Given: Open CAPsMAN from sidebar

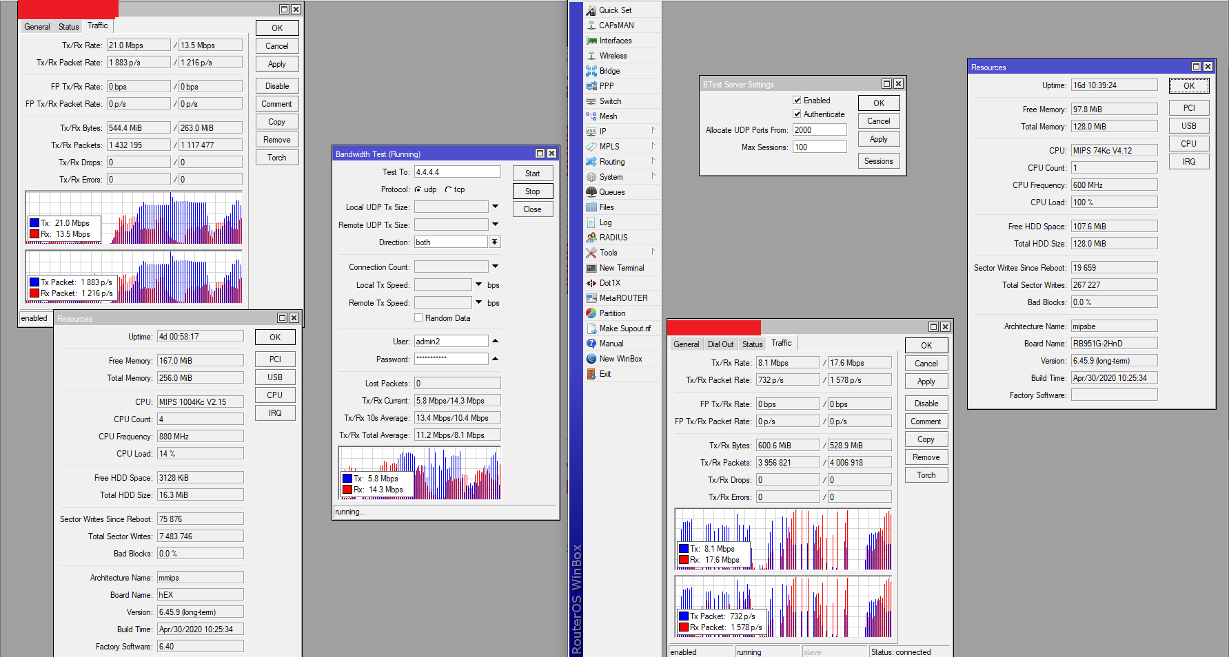Looking at the screenshot, I should click(x=616, y=25).
